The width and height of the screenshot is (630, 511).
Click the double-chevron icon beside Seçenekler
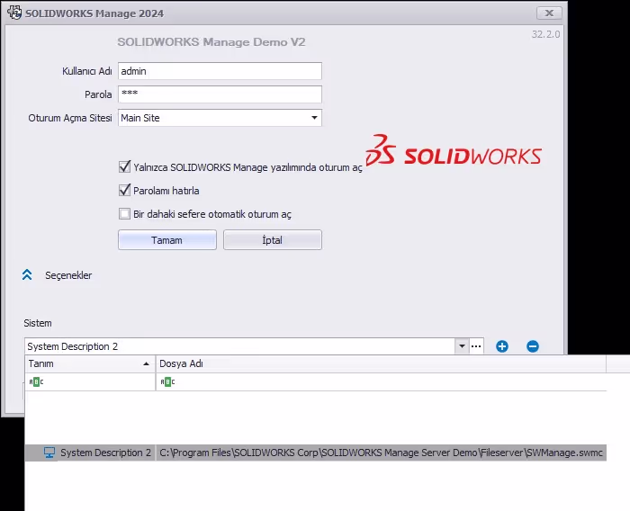(27, 274)
